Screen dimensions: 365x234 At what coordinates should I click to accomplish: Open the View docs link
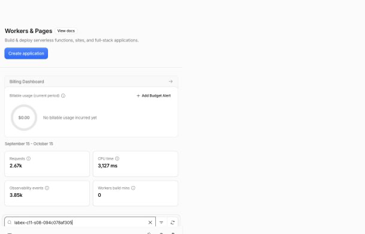(66, 31)
